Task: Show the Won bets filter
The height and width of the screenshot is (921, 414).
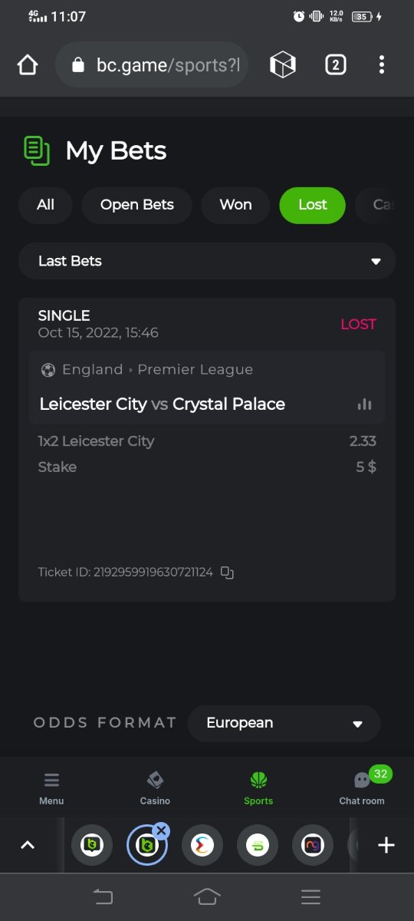Action: coord(235,205)
